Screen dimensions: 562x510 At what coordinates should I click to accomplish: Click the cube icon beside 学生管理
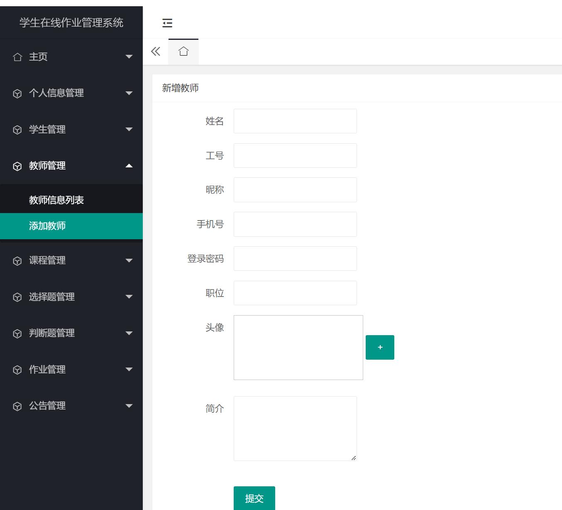(x=17, y=130)
